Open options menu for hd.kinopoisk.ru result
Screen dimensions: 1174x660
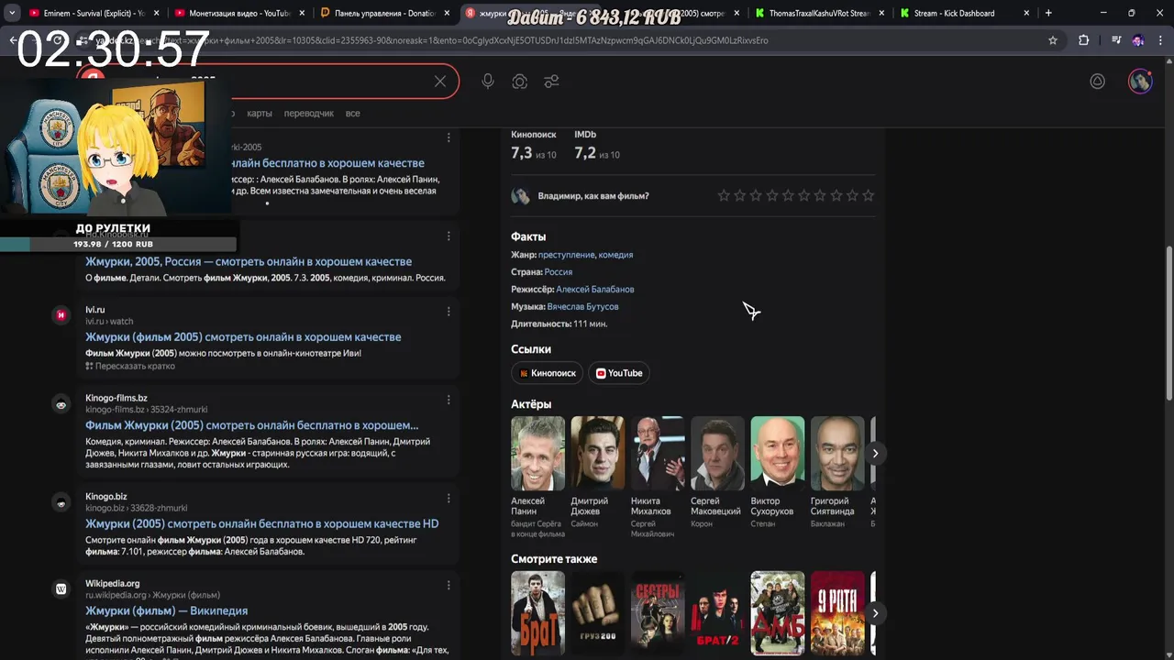(x=449, y=236)
